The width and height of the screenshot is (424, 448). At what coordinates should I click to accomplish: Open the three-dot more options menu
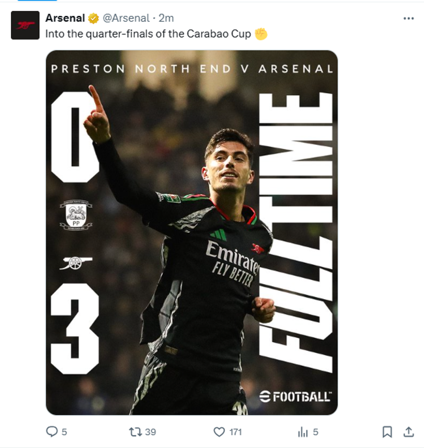408,19
